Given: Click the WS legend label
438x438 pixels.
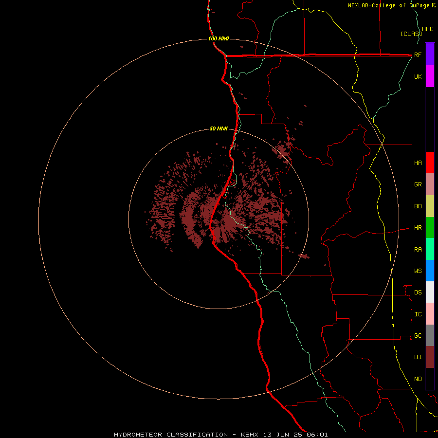Looking at the screenshot, I should coord(418,271).
